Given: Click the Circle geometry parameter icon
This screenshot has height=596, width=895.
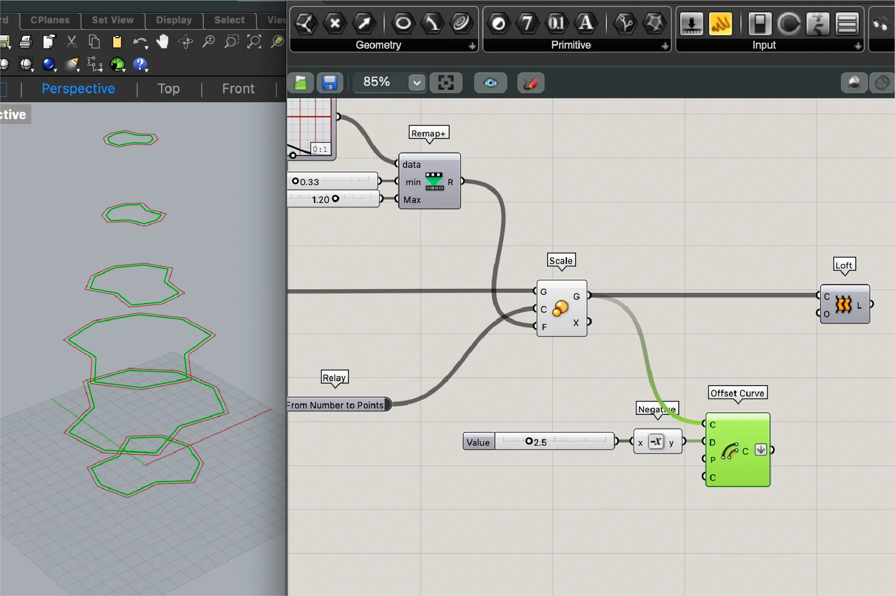Looking at the screenshot, I should [x=403, y=23].
